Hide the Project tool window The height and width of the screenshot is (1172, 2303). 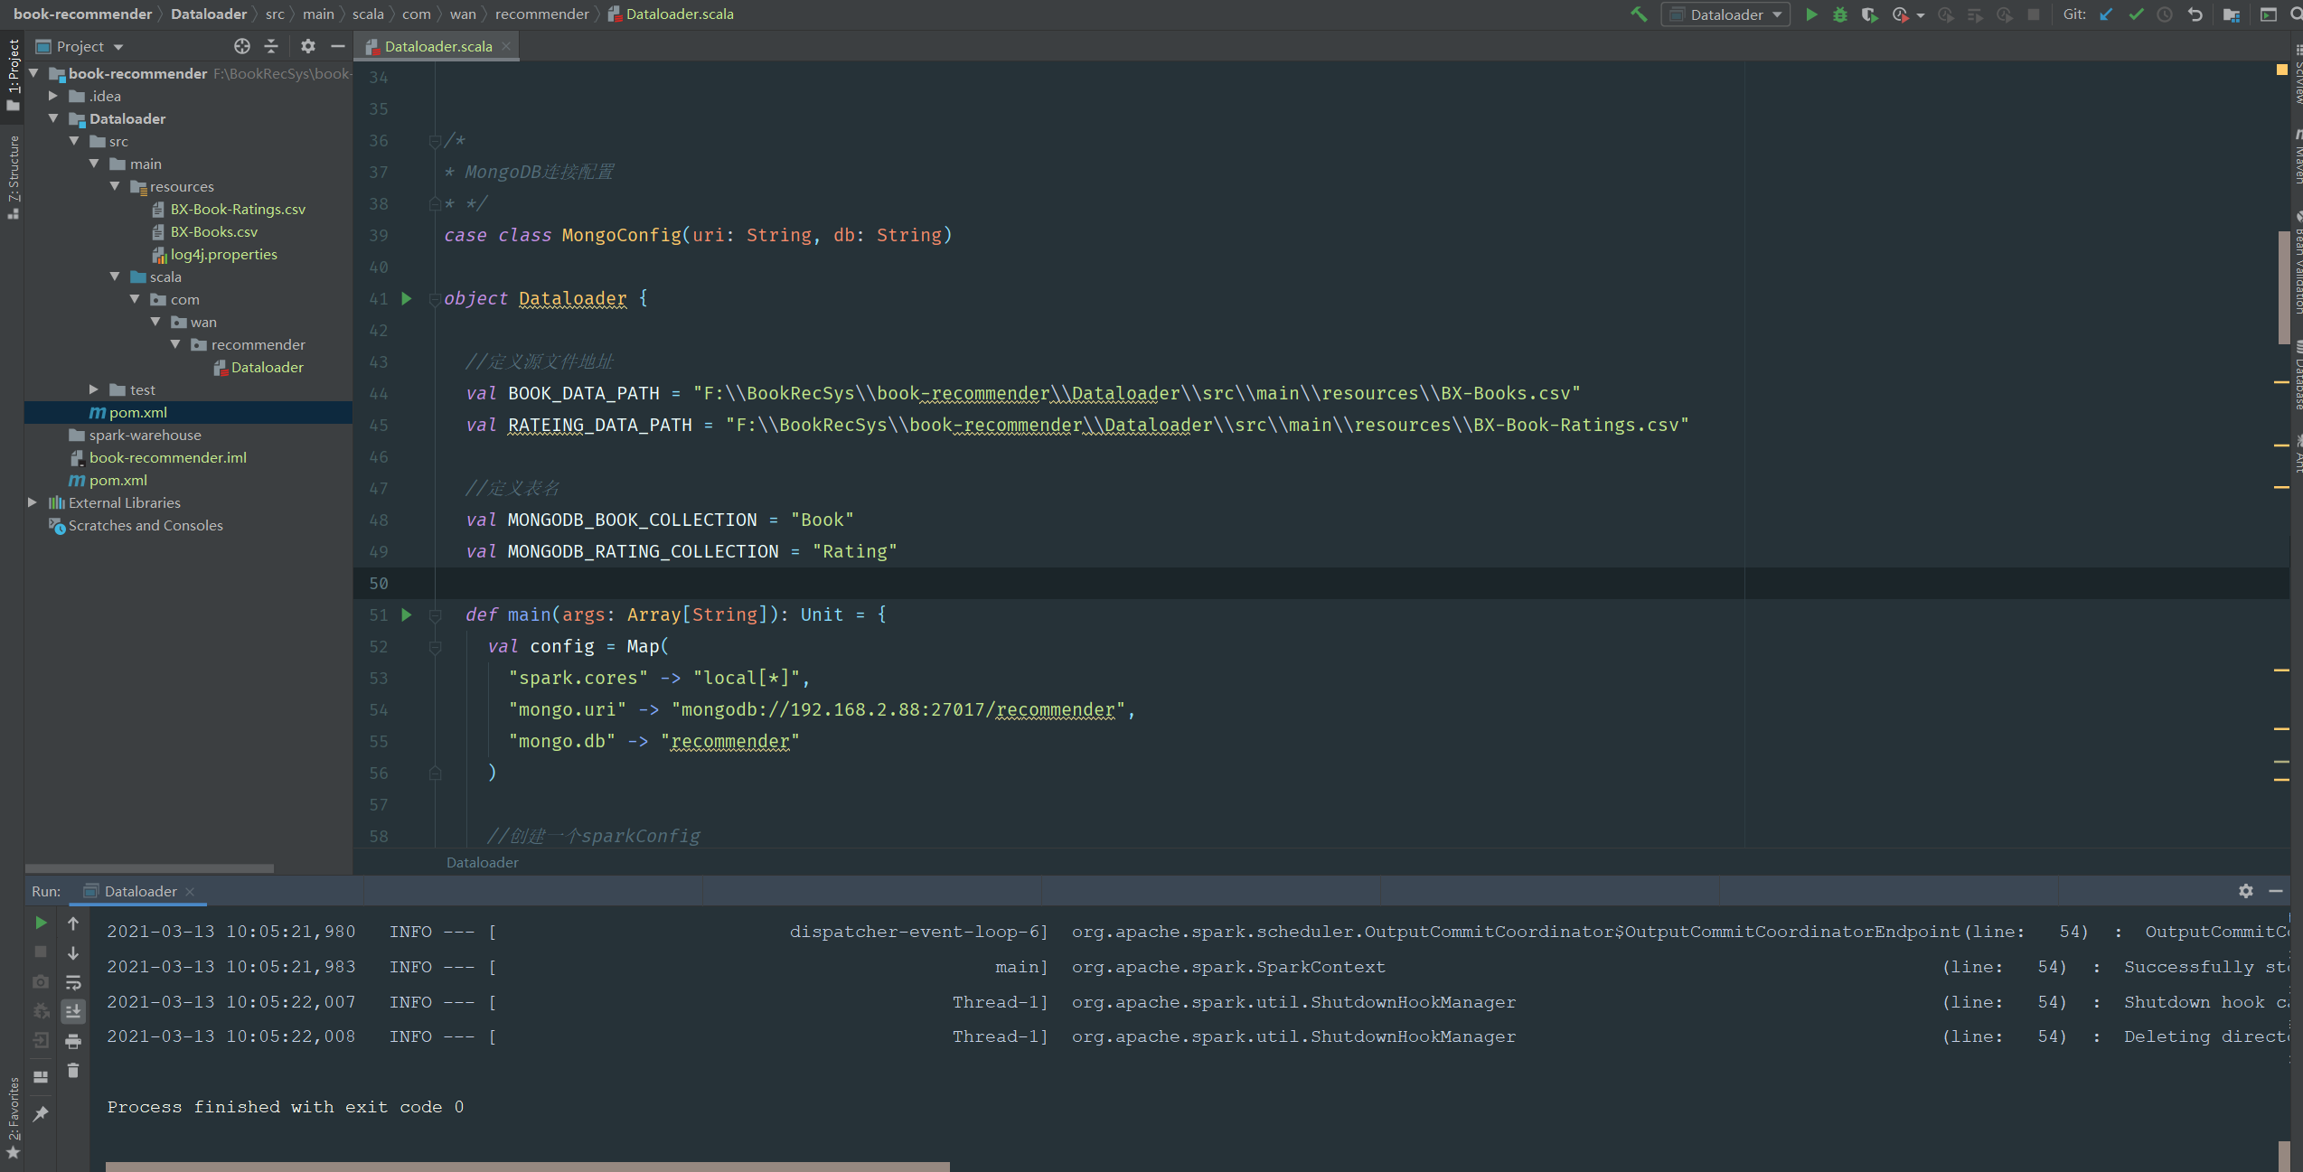(x=338, y=46)
